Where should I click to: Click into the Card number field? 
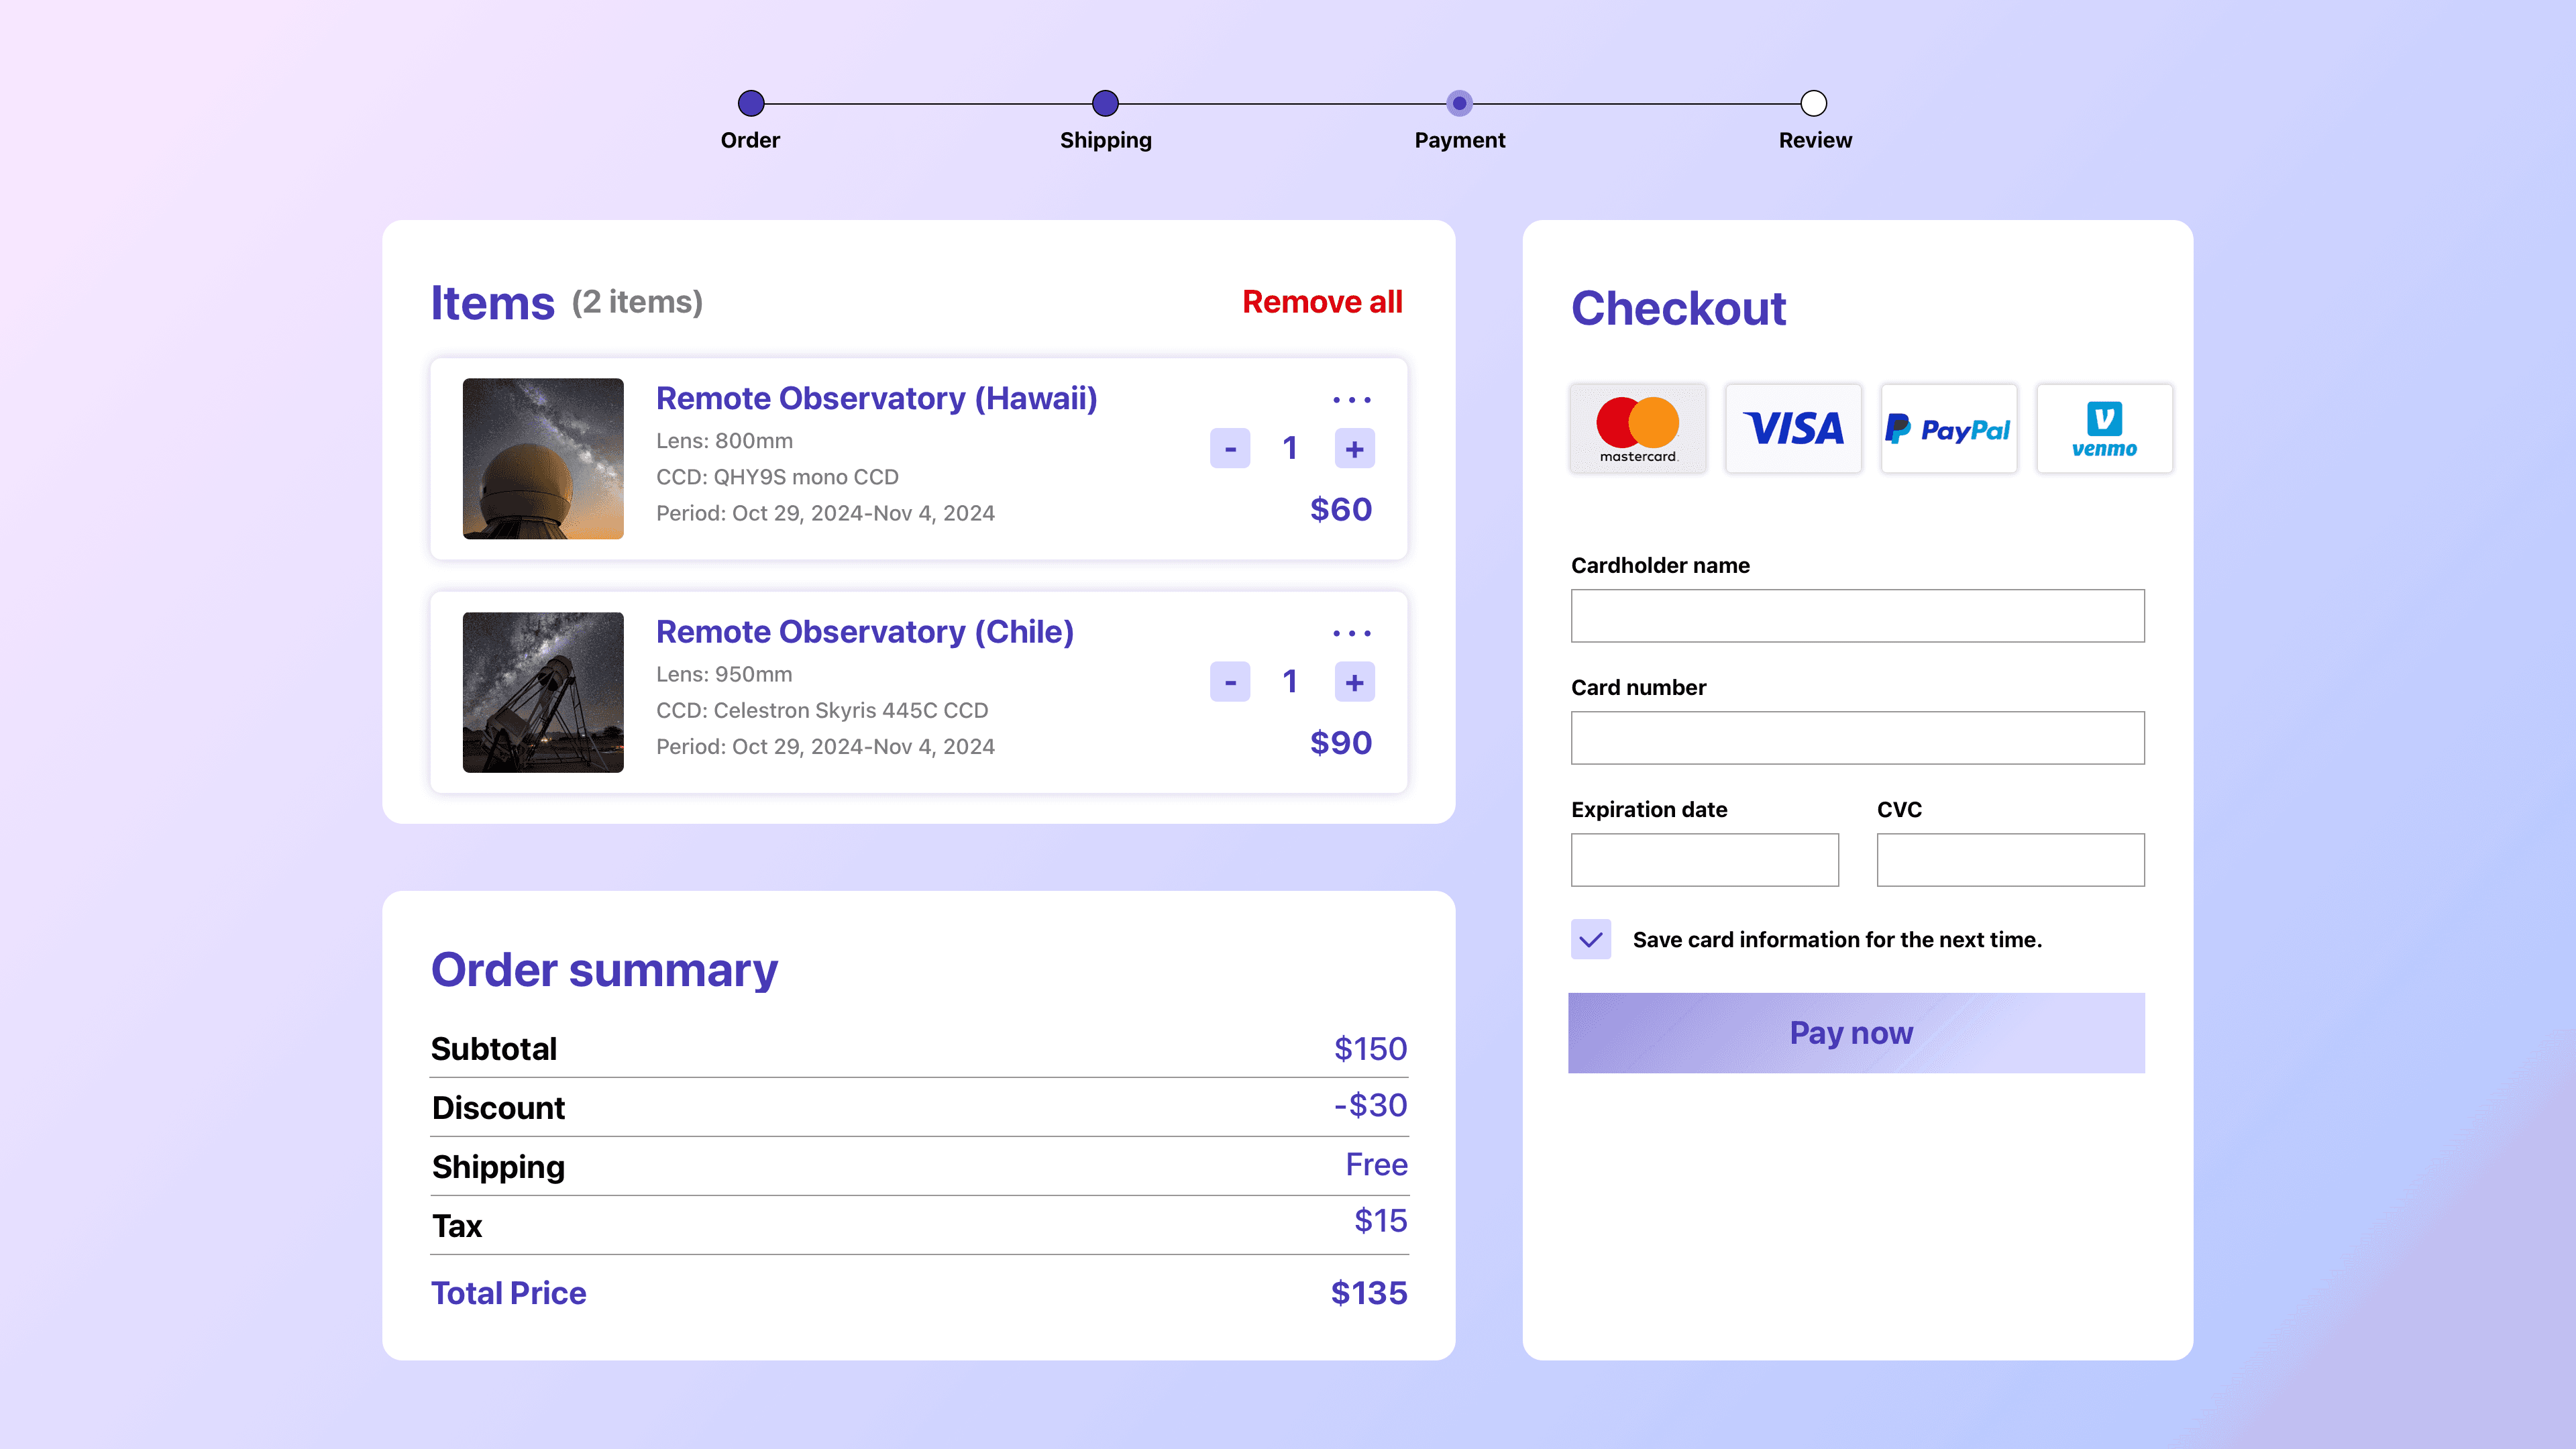coord(1857,737)
